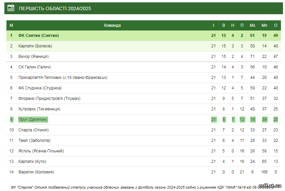Click Яспіль (Ясенів-Пільний) team name

click(x=41, y=151)
